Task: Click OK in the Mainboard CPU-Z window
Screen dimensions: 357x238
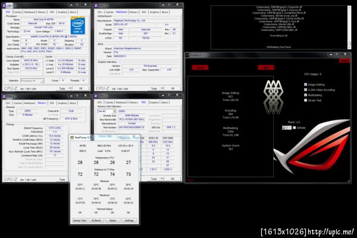Action: click(173, 88)
